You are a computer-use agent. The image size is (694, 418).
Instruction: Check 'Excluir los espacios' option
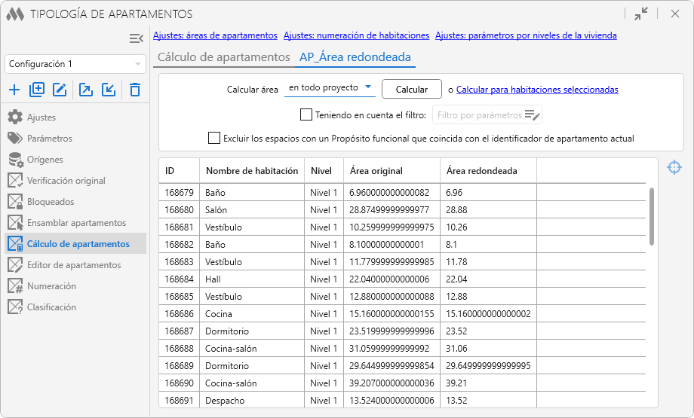[x=214, y=139]
